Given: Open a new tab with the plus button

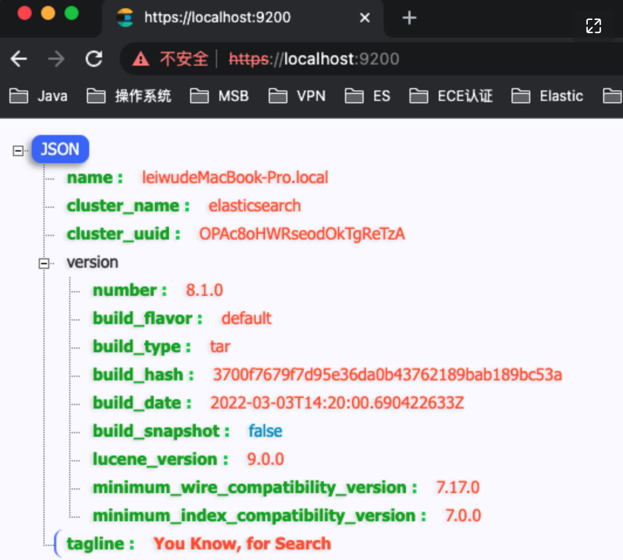Looking at the screenshot, I should (x=409, y=18).
